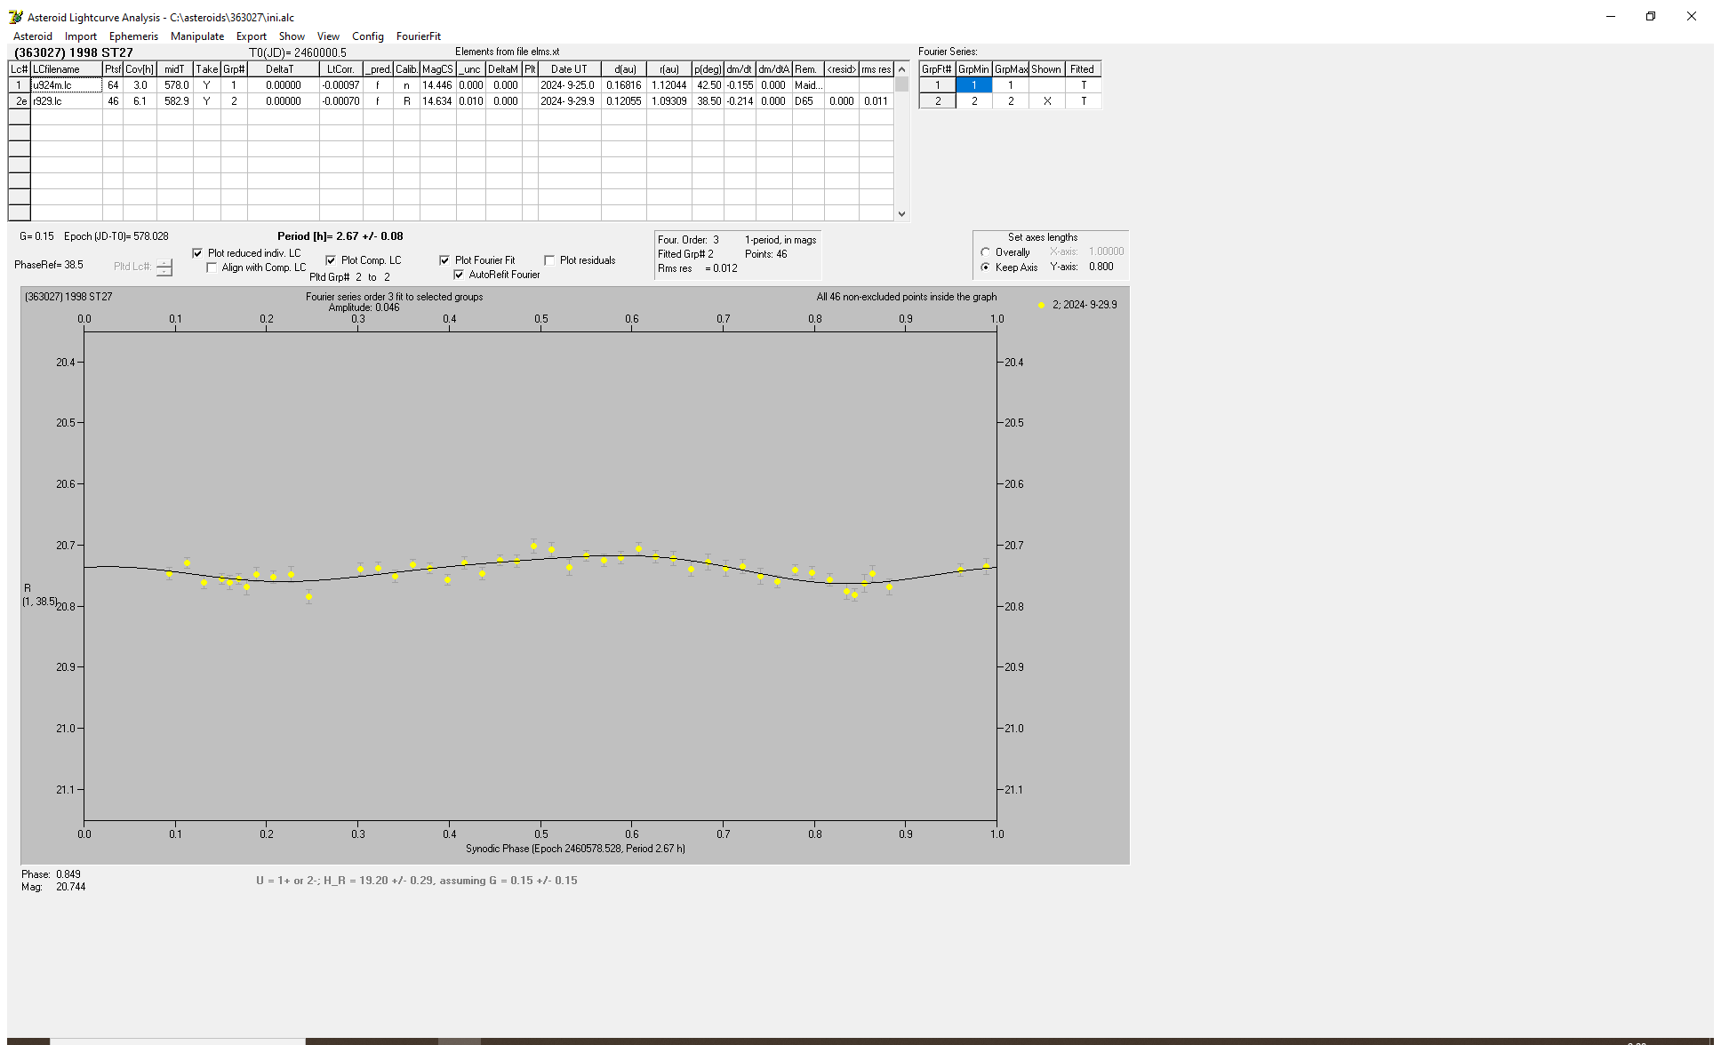Open the Import menu
Screen dimensions: 1721x1045
(x=81, y=36)
